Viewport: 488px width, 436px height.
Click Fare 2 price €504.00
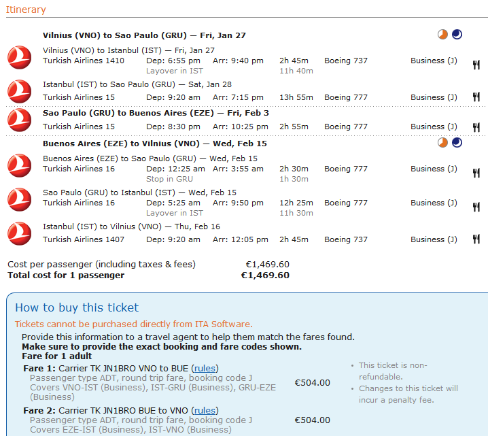tap(313, 420)
